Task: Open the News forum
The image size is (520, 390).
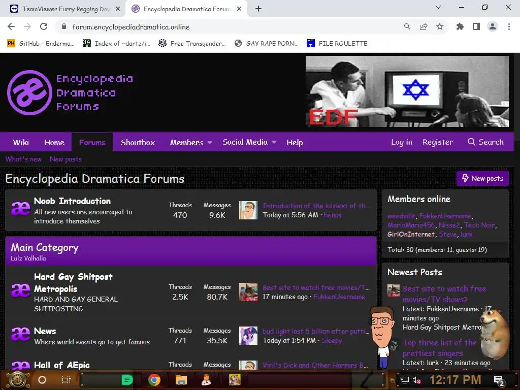Action: (45, 331)
